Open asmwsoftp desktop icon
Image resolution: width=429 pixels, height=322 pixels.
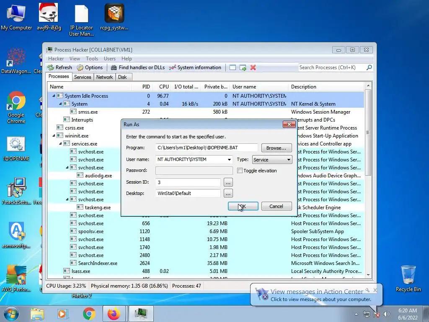16,235
